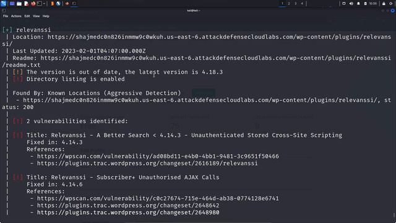Launch Burp Suite from the orange panel icon

tap(52, 4)
